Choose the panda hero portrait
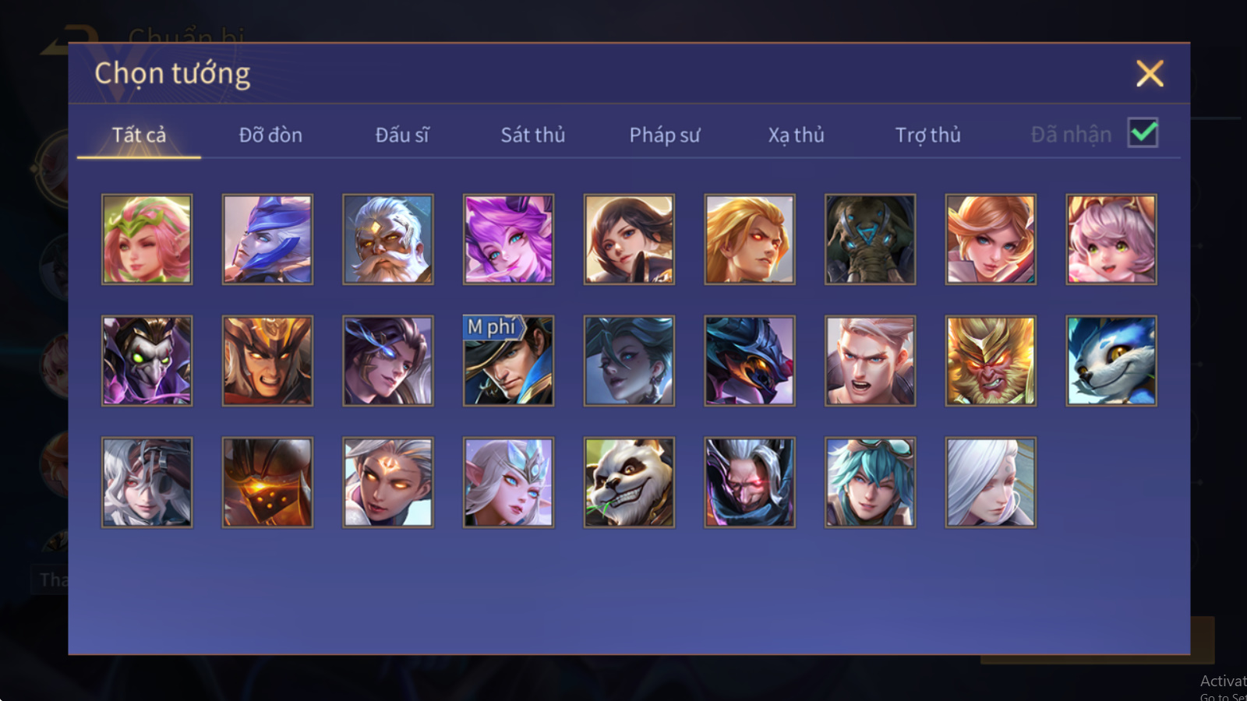The image size is (1247, 701). [629, 482]
